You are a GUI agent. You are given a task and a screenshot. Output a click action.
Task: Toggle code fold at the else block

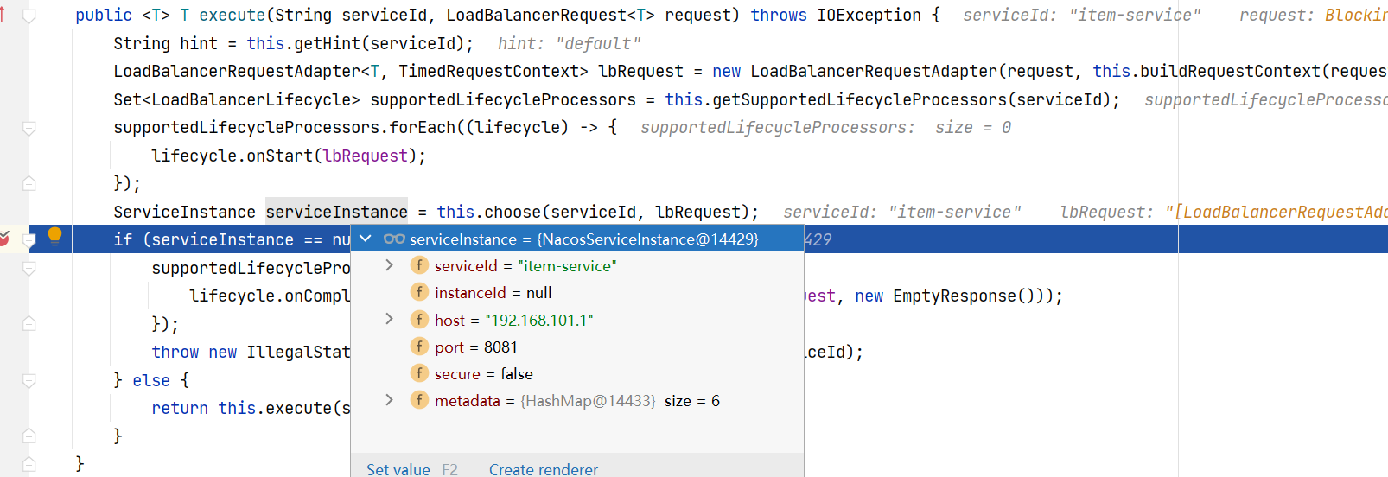point(29,380)
